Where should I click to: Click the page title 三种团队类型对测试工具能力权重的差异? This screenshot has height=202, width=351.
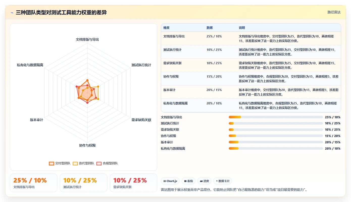(x=61, y=12)
